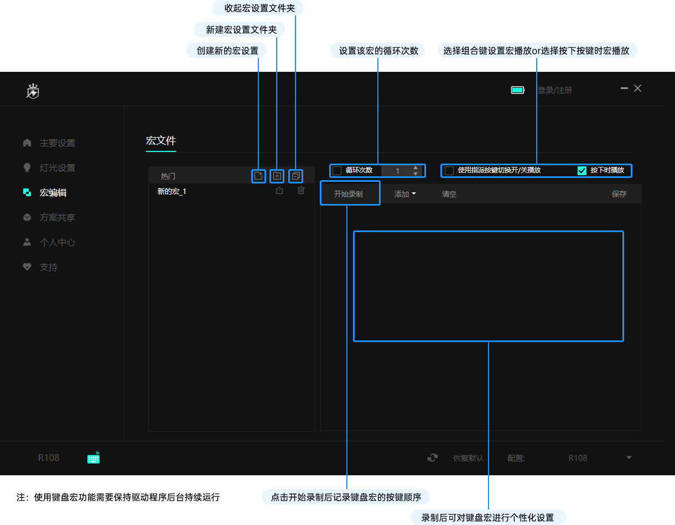Viewport: 675px width, 525px height.
Task: Click the refresh icon beside 恢复默认
Action: point(433,458)
